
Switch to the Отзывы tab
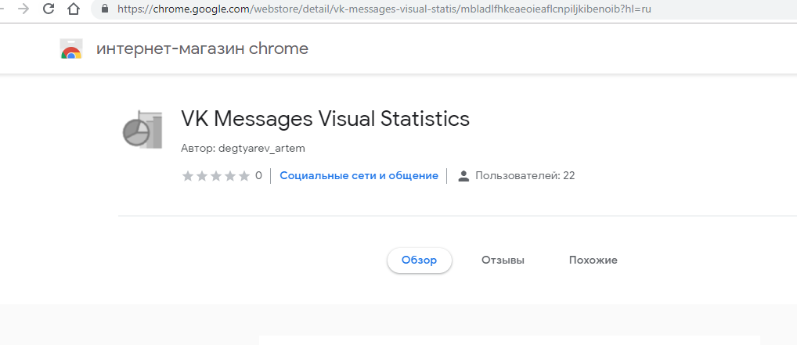point(503,261)
